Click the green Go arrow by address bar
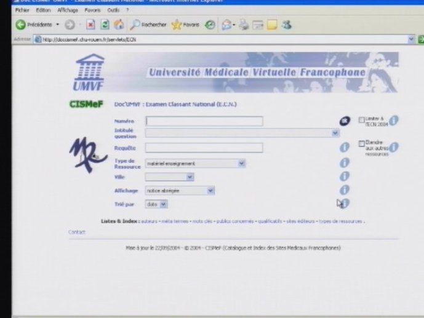 click(421, 39)
